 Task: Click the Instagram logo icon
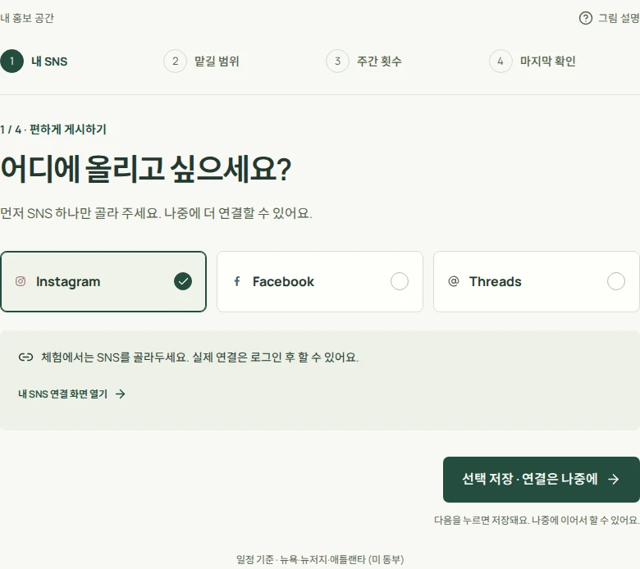coord(21,281)
